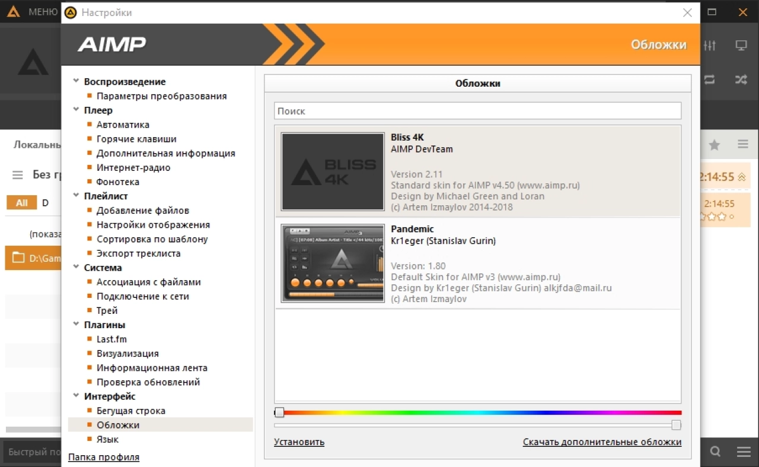Open the equalizer icon in main AIMP window

(710, 46)
